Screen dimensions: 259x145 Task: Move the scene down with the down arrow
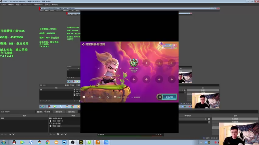tap(13, 134)
